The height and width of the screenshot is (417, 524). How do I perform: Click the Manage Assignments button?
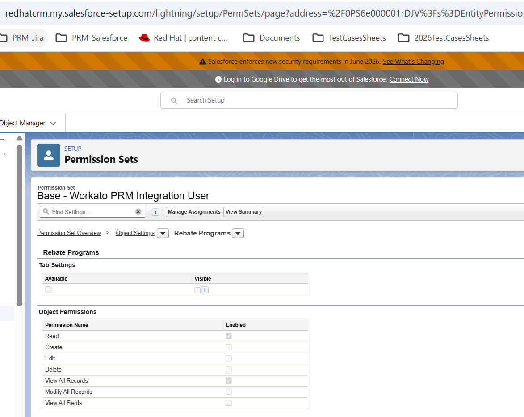[194, 212]
